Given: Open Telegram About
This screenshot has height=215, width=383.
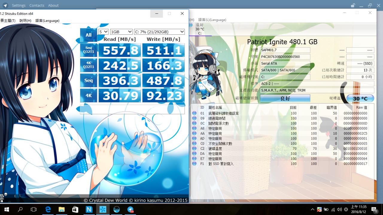Looking at the screenshot, I should click(53, 5).
